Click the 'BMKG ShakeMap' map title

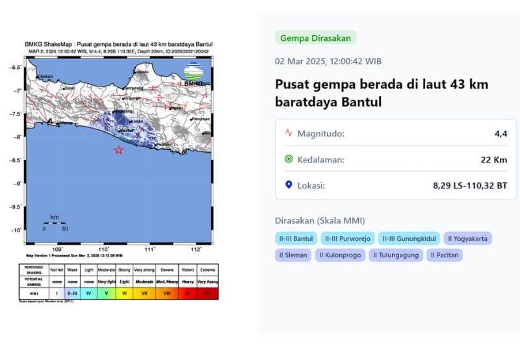coord(119,44)
